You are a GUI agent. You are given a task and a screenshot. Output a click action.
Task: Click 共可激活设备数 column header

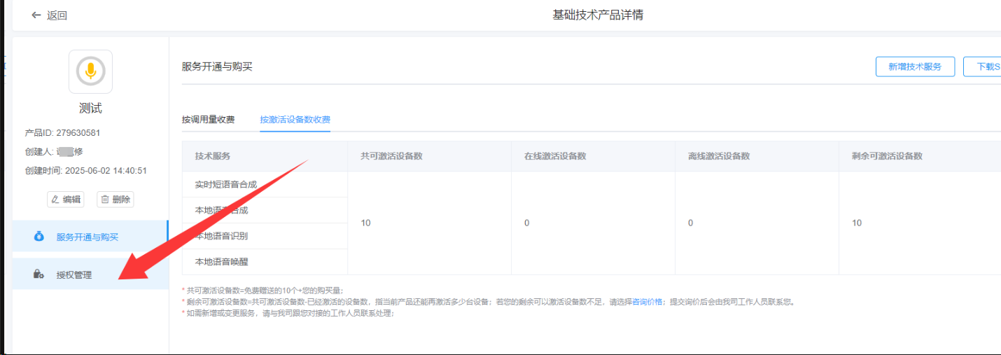click(430, 156)
